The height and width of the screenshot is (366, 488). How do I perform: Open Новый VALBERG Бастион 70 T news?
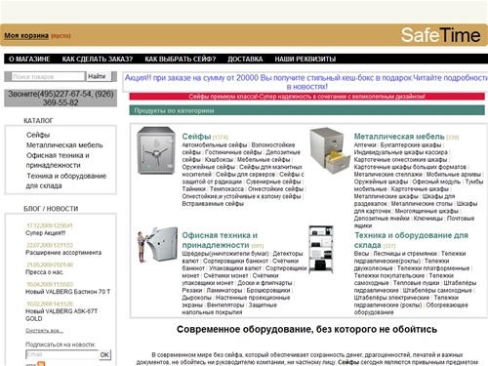click(67, 292)
